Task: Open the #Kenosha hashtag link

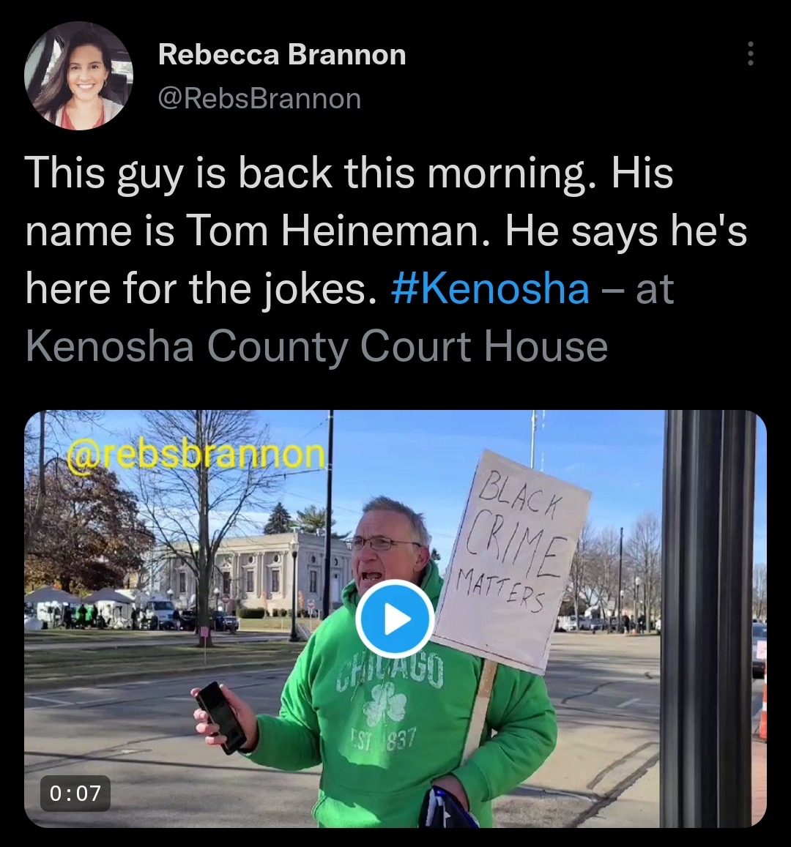Action: (489, 288)
